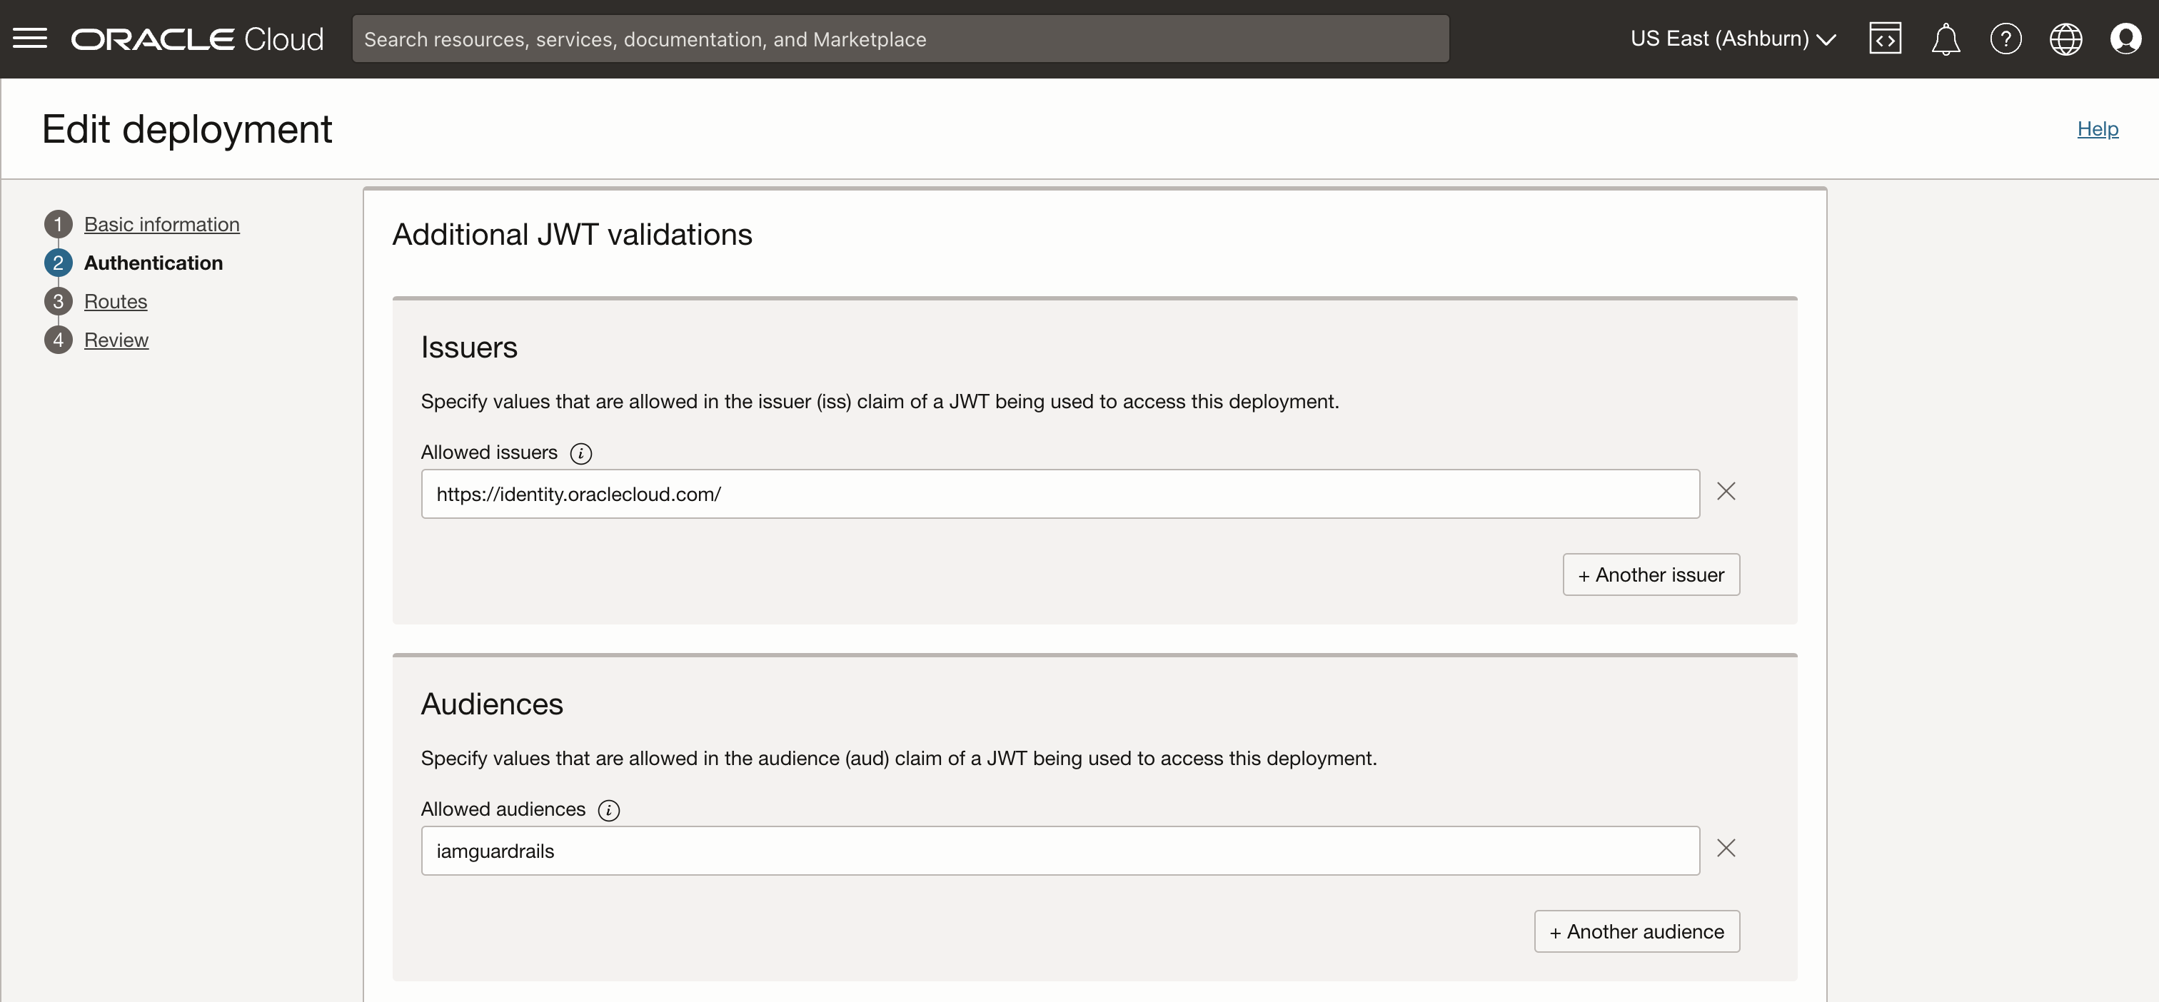Click the info icon beside Allowed audiences
The image size is (2159, 1002).
point(608,809)
